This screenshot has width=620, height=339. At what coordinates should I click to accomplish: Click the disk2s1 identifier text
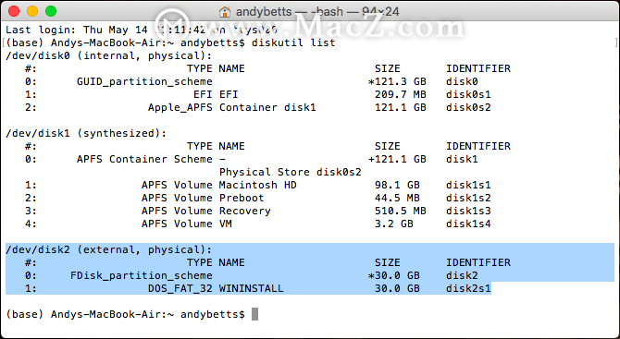(x=468, y=288)
